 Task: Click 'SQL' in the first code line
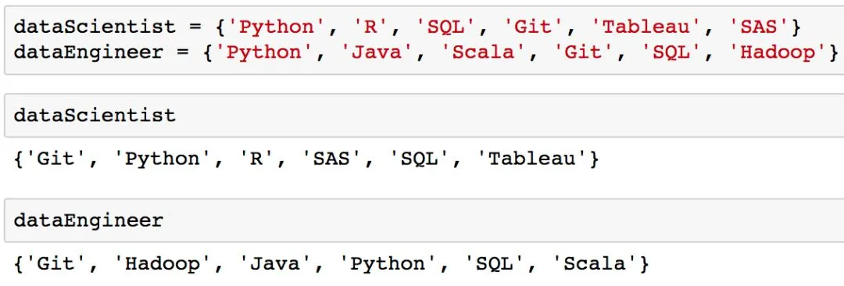[446, 27]
